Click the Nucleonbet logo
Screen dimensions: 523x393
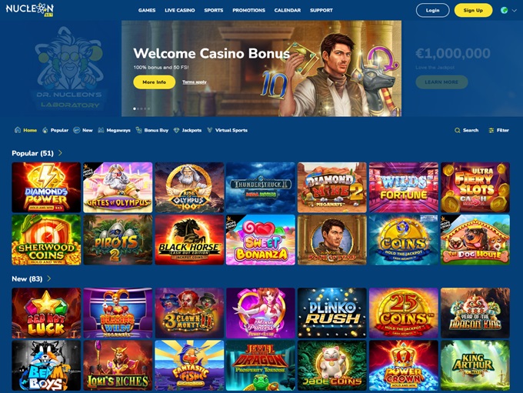30,9
